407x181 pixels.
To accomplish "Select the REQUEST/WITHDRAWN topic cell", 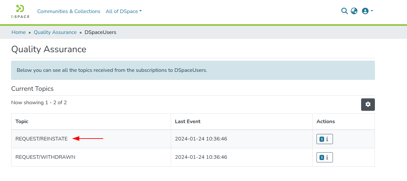I will [45, 157].
